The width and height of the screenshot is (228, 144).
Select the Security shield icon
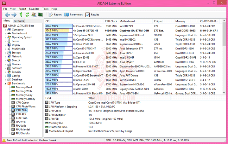point(9,72)
